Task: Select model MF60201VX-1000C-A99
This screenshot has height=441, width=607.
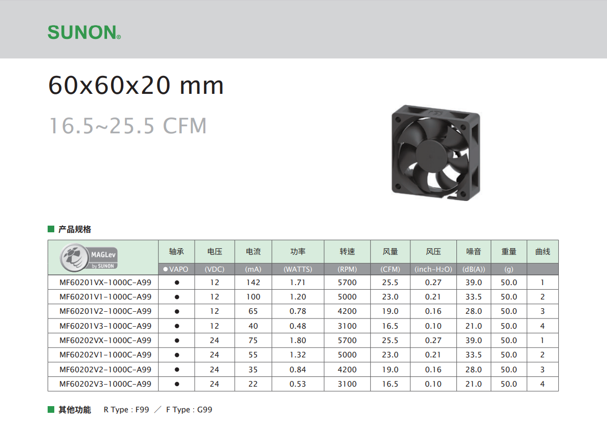Action: [x=106, y=283]
